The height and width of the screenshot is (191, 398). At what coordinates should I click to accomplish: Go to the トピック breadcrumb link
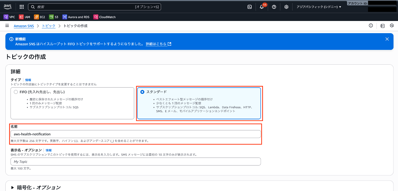pyautogui.click(x=49, y=26)
